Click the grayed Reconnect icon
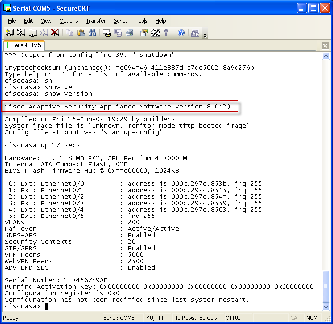The image size is (333, 324). pos(44,33)
